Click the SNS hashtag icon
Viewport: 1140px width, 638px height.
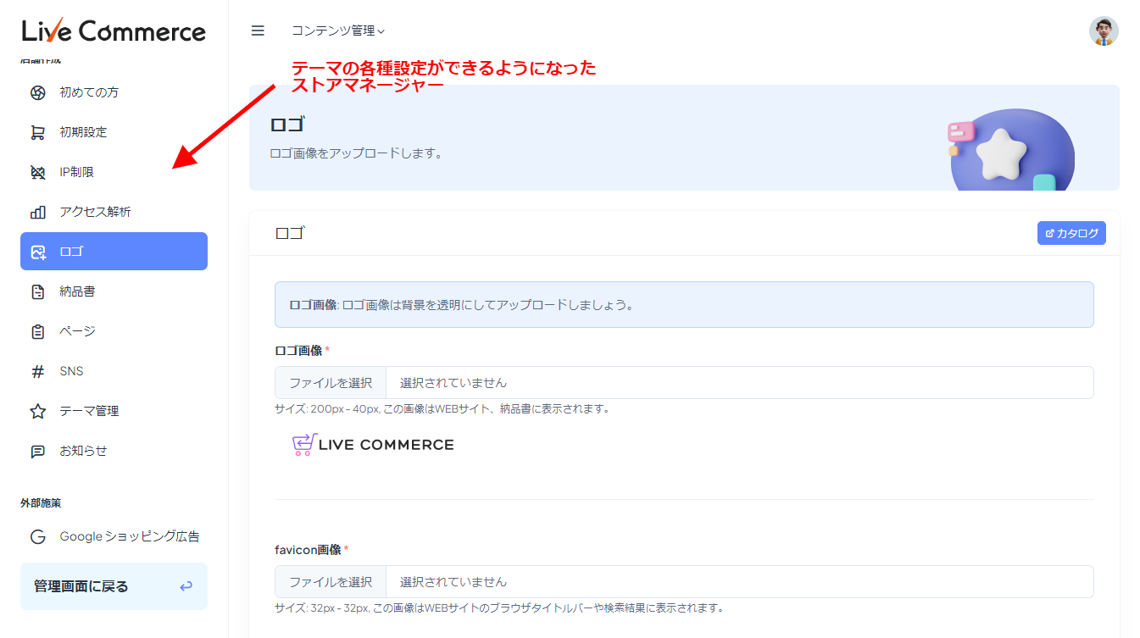click(x=38, y=371)
